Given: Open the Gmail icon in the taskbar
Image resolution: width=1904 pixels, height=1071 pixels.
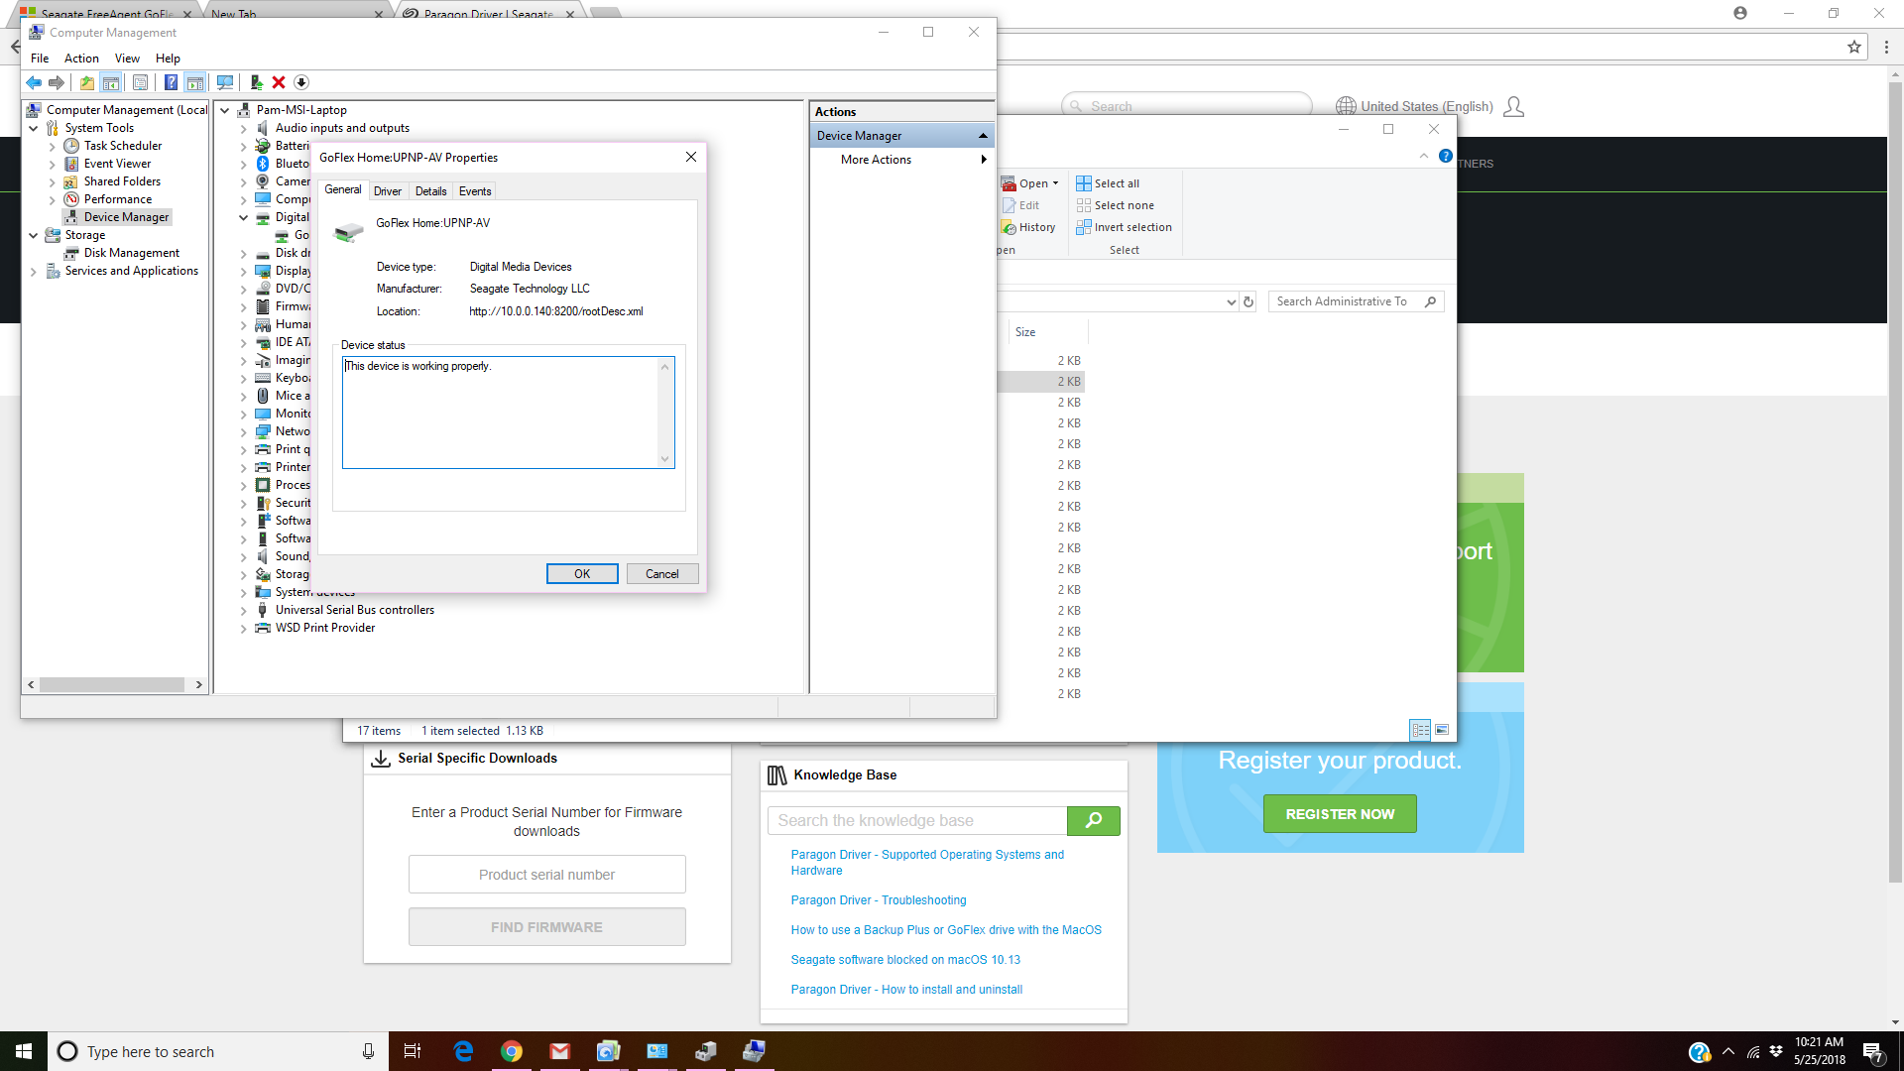Looking at the screenshot, I should 560,1051.
